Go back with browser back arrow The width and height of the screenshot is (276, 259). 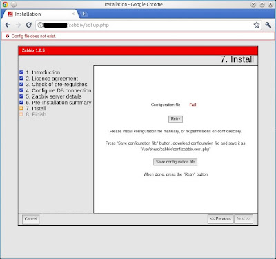click(8, 25)
